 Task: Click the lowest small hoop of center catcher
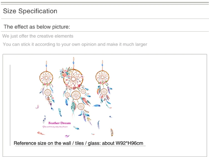pyautogui.click(x=81, y=107)
